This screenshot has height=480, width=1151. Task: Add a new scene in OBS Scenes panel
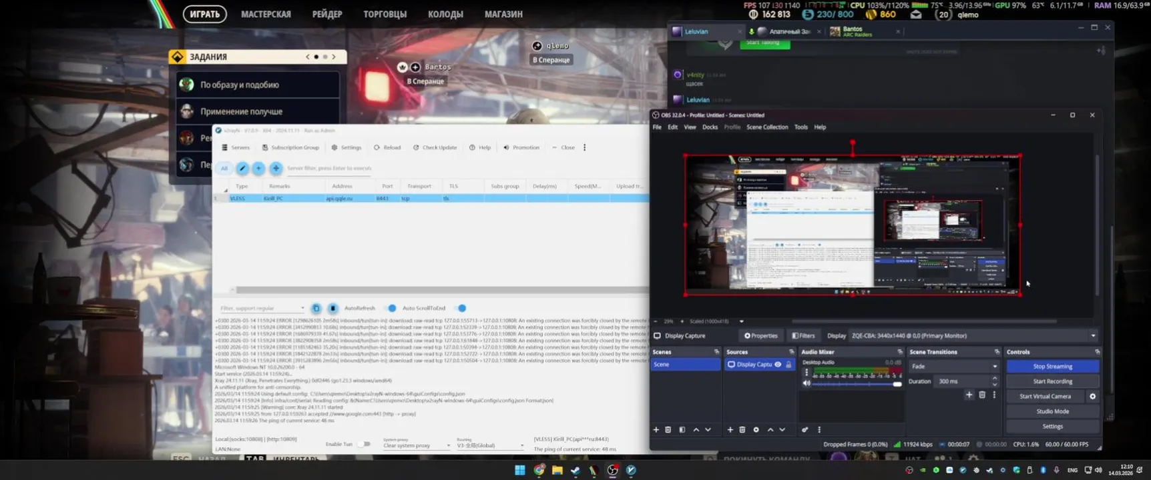656,430
